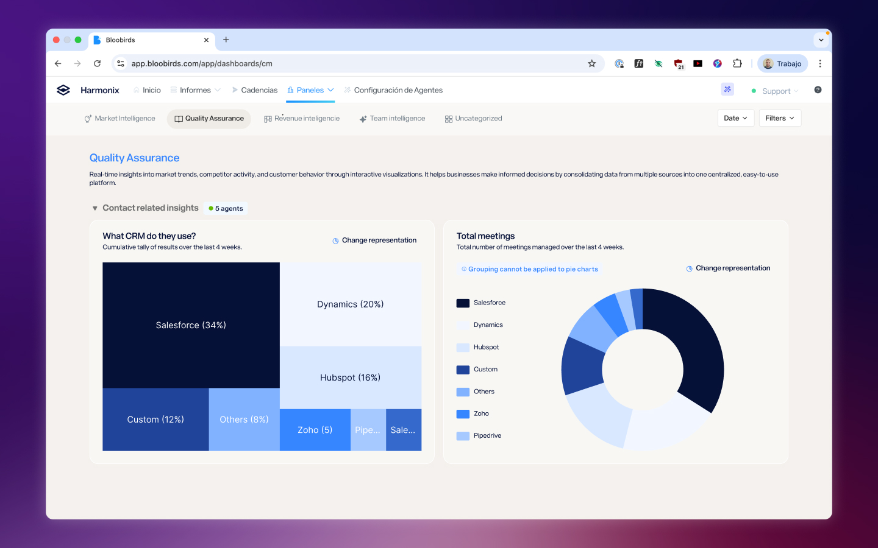Open Chrome three-dot menu

tap(820, 63)
